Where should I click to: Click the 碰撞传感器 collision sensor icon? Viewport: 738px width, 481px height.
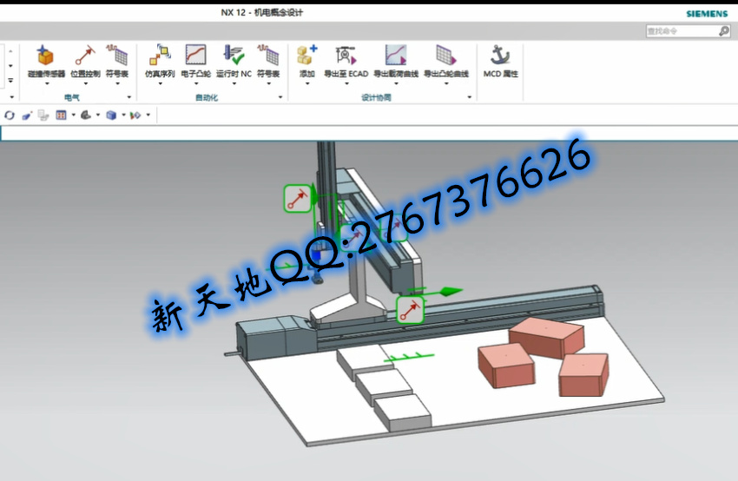pos(46,57)
